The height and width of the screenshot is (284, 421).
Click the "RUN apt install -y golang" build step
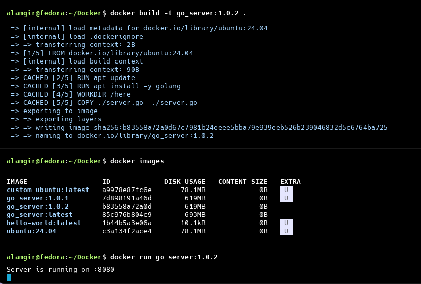[x=128, y=86]
